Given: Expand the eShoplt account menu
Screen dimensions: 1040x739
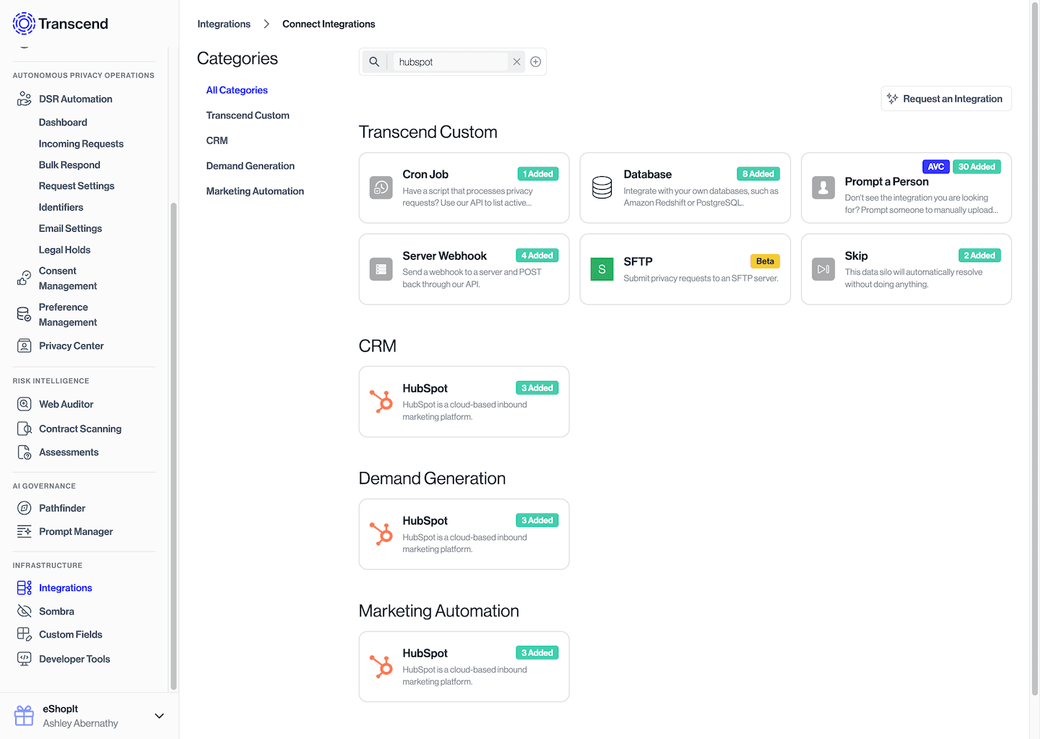Looking at the screenshot, I should point(159,715).
